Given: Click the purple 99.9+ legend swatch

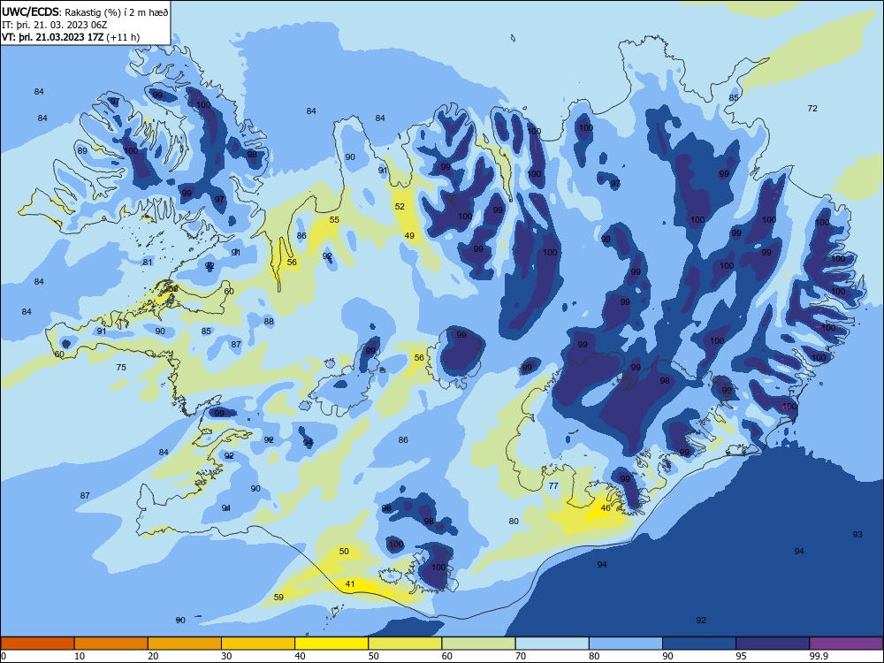Looking at the screenshot, I should 846,644.
